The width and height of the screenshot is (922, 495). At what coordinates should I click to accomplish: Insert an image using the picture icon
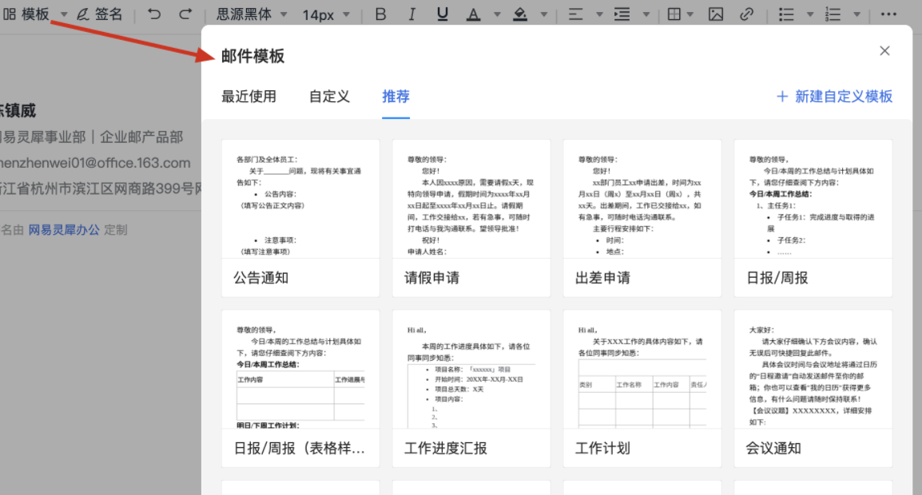pos(715,14)
